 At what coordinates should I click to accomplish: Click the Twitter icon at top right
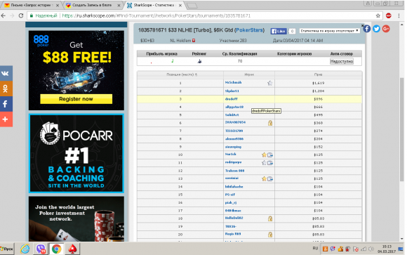pos(376,29)
